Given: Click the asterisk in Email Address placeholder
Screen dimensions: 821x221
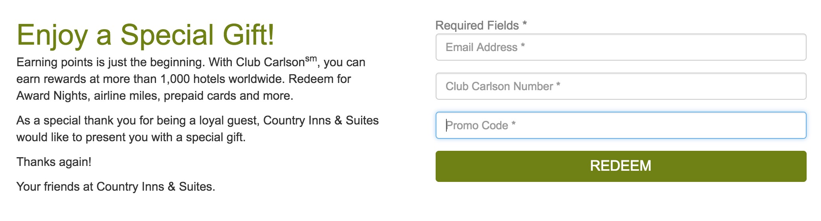Looking at the screenshot, I should pyautogui.click(x=523, y=46).
